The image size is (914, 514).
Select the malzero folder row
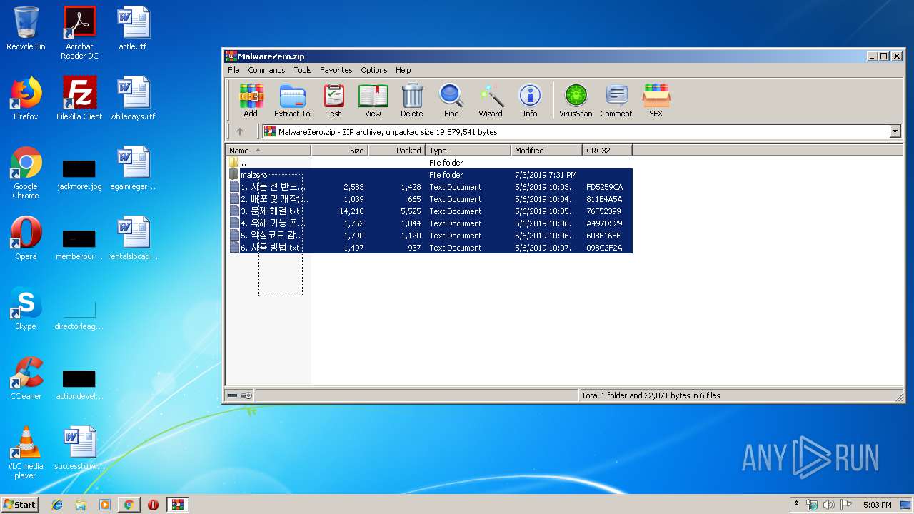(x=429, y=175)
